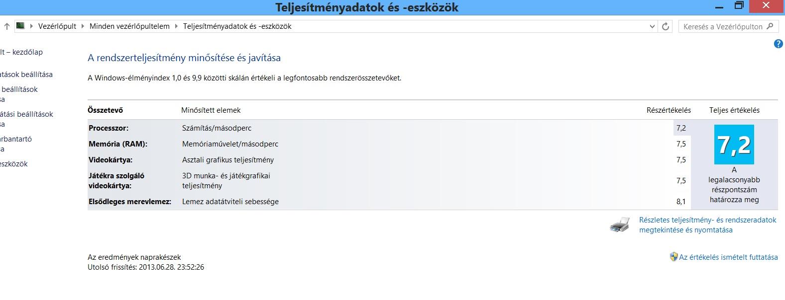Click the blue 7,2 total score tile
This screenshot has height=300, width=785.
734,145
